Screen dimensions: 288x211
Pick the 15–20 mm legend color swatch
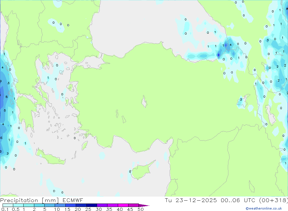click(x=71, y=205)
